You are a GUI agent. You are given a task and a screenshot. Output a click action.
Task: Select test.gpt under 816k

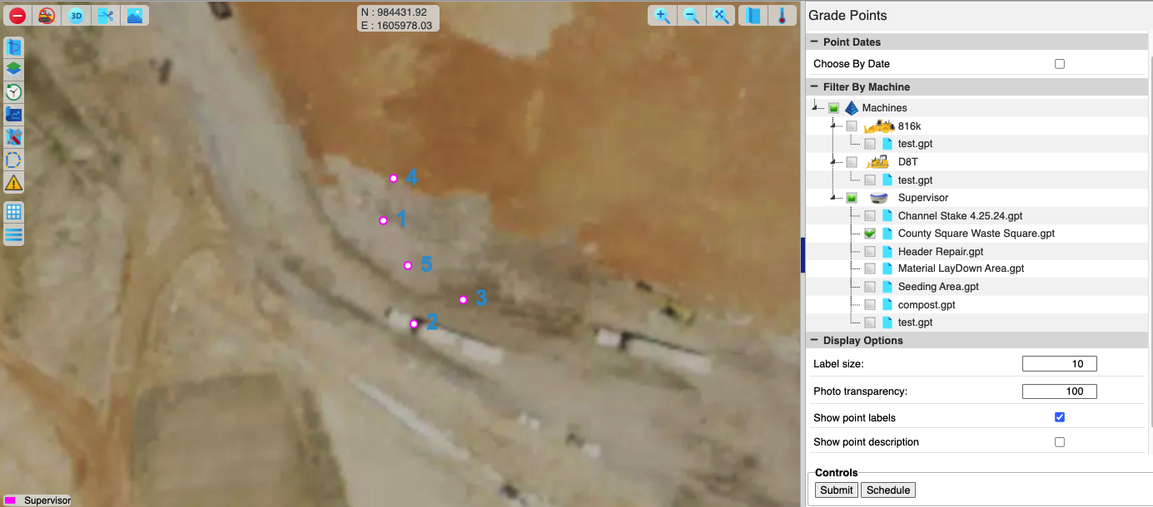tap(915, 144)
